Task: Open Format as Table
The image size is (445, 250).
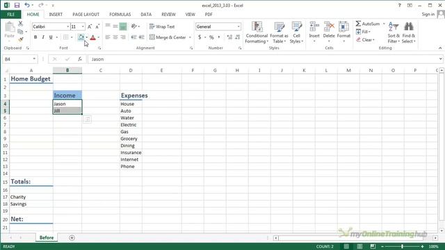Action: 279,33
